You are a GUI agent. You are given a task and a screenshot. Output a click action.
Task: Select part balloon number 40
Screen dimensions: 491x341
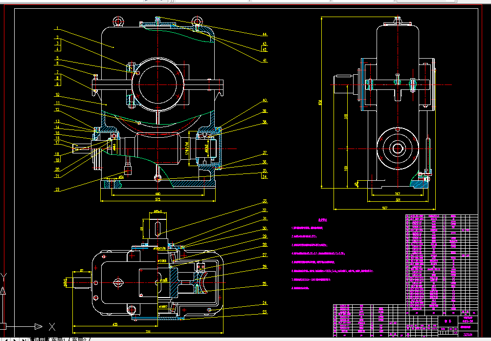[x=265, y=101]
